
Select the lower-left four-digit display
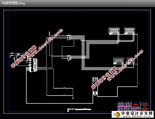pyautogui.click(x=118, y=61)
